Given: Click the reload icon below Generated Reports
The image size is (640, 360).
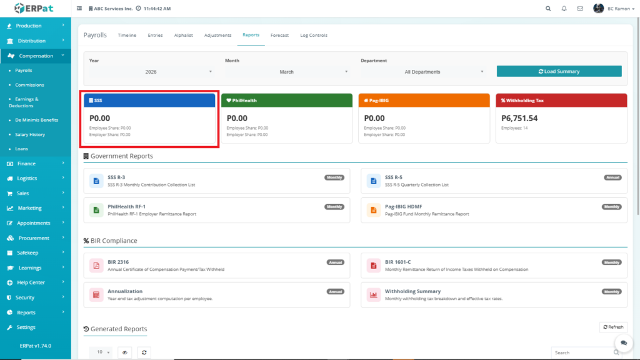Looking at the screenshot, I should pyautogui.click(x=144, y=353).
